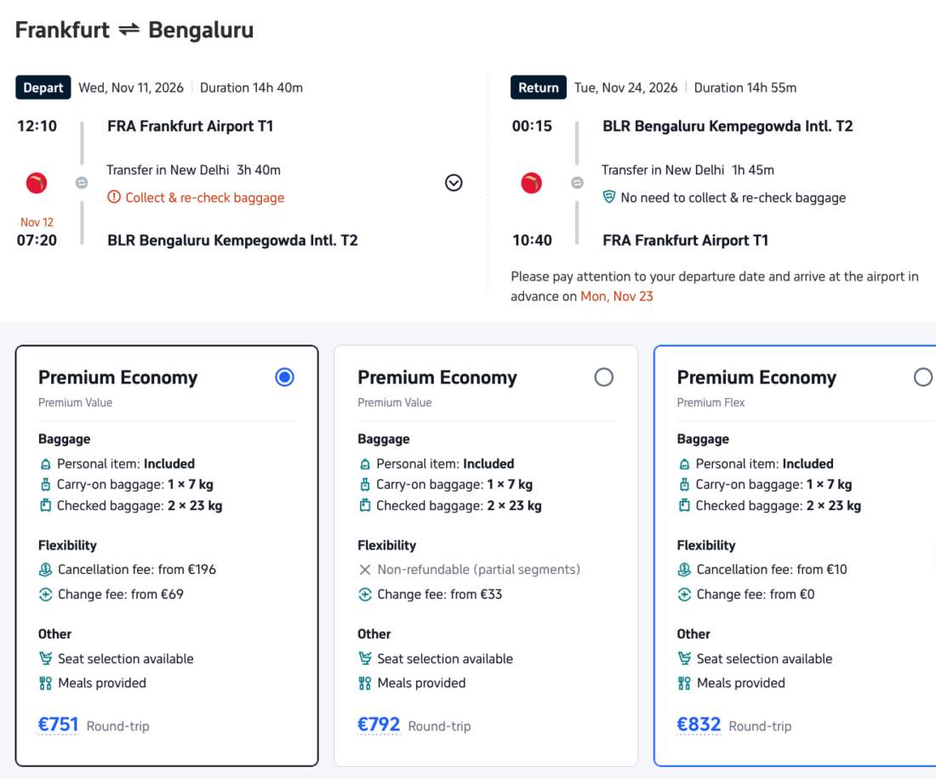This screenshot has height=779, width=936.
Task: Click the seat selection icon in Premium Flex
Action: coord(684,659)
